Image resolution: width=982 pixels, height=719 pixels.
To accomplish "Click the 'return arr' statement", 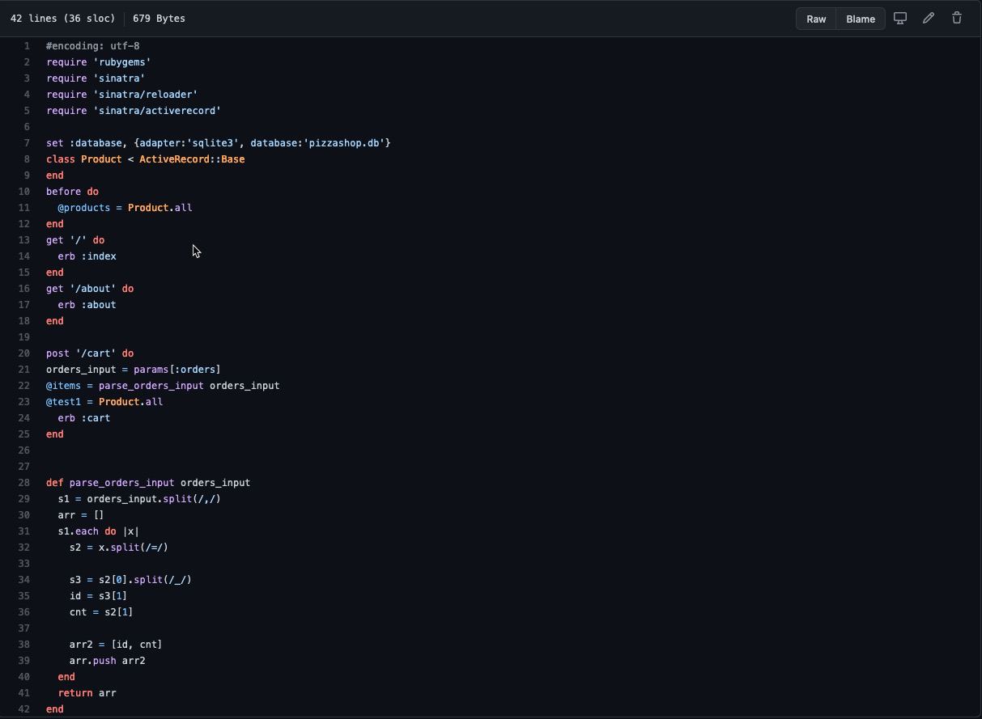I will [x=87, y=693].
